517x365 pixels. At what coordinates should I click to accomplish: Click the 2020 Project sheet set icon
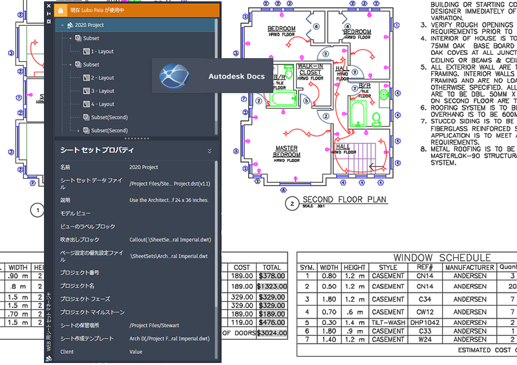click(70, 25)
